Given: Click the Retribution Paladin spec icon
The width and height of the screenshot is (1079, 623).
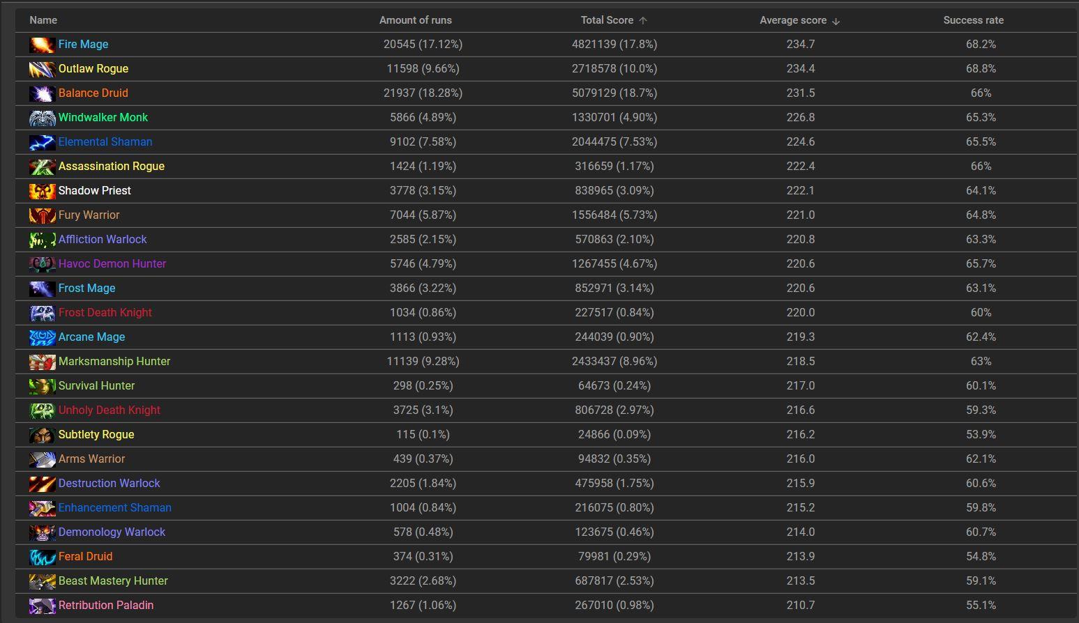Looking at the screenshot, I should [x=42, y=606].
